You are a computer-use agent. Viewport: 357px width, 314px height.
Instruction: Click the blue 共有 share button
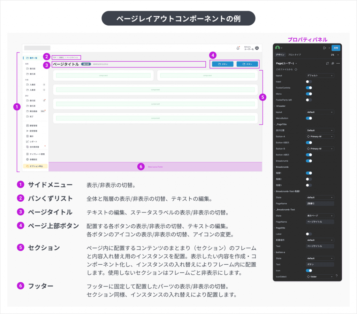(x=336, y=48)
